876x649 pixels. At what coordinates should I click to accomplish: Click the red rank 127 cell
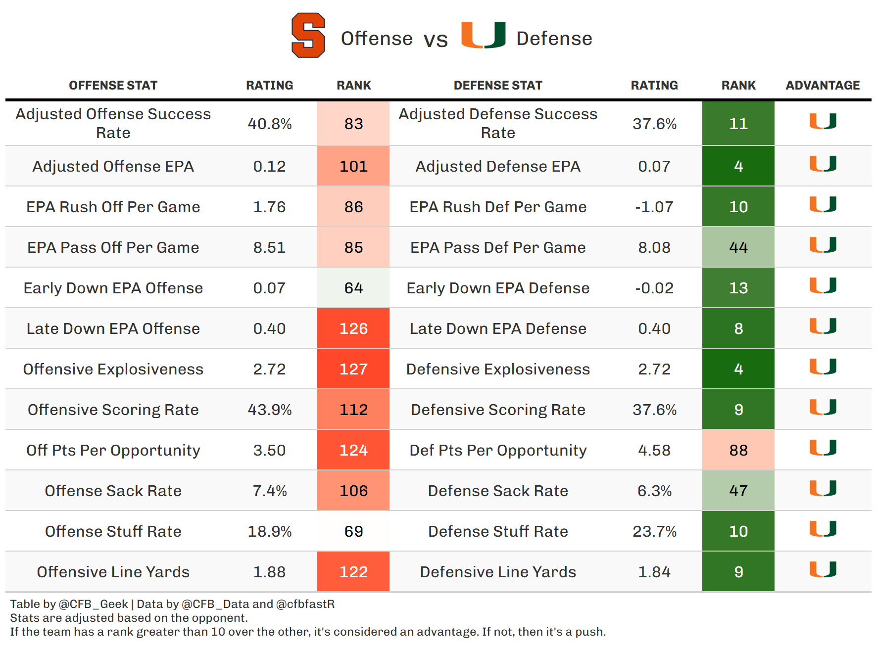point(353,369)
